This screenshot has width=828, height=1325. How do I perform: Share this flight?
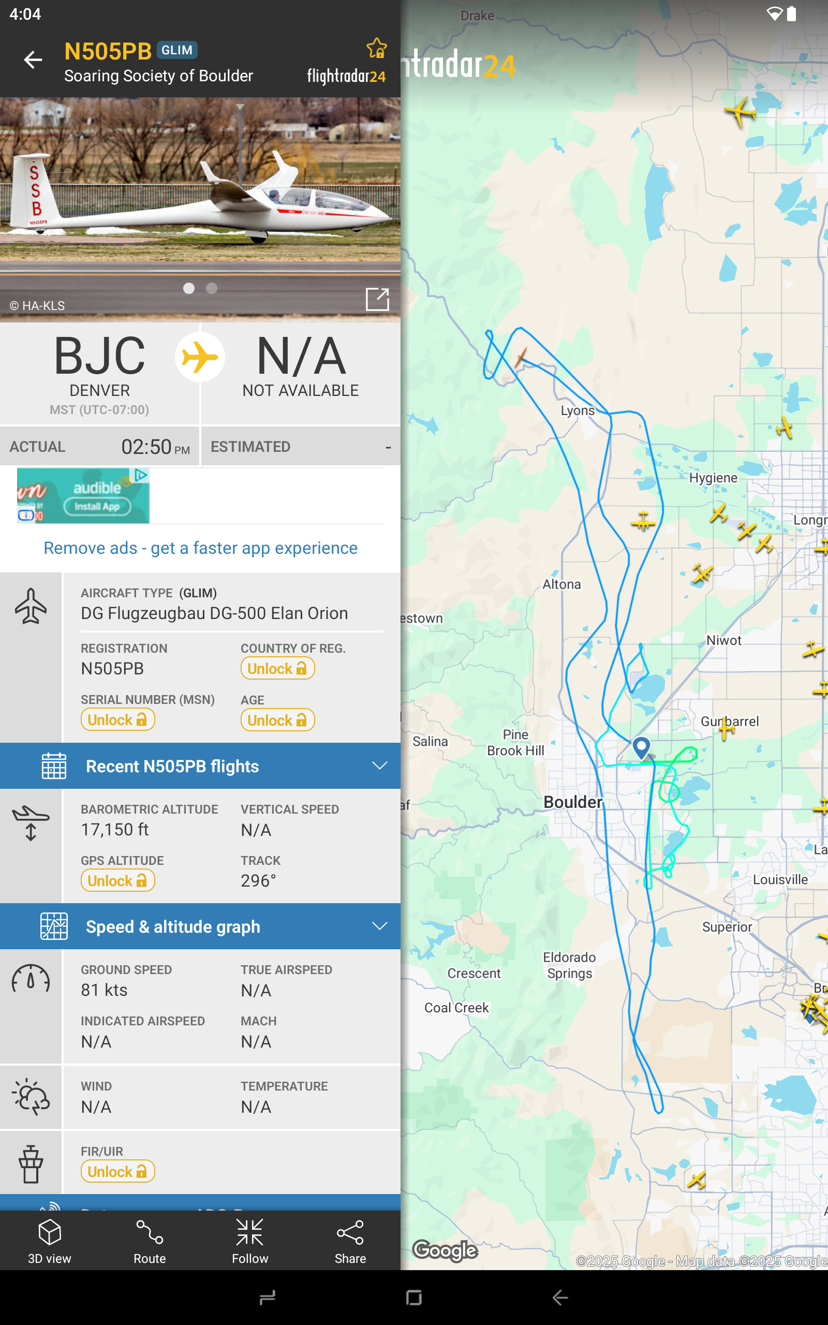point(350,1240)
